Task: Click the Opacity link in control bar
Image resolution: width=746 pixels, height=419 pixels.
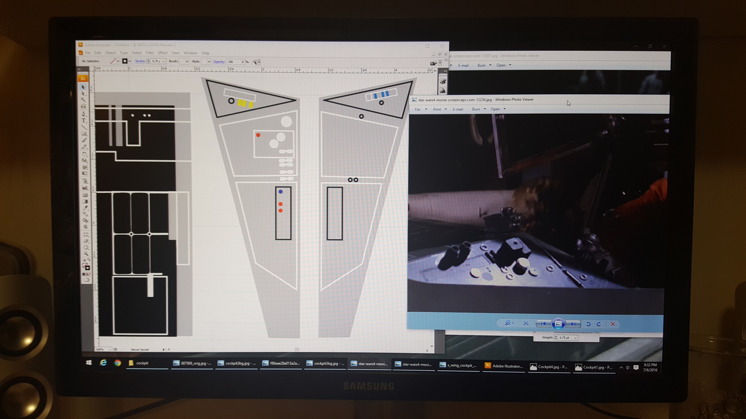Action: [219, 62]
